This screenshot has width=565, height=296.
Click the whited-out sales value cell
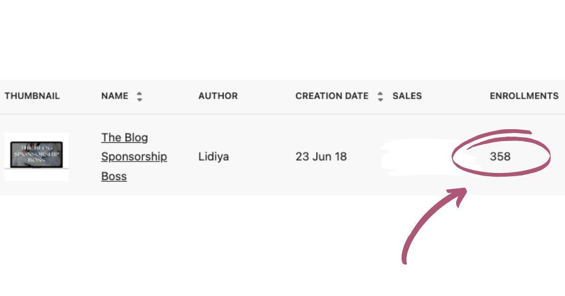click(414, 157)
